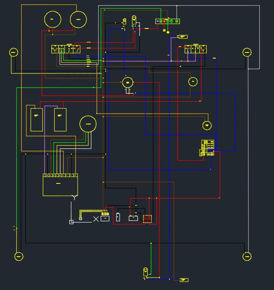
Task: Select the yellow fuse box cluster at right
Action: click(208, 148)
